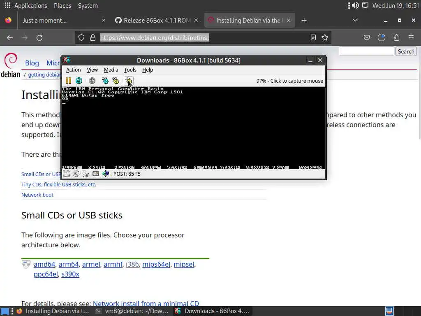
Task: Reload the Debian page in Firefox
Action: 39,37
